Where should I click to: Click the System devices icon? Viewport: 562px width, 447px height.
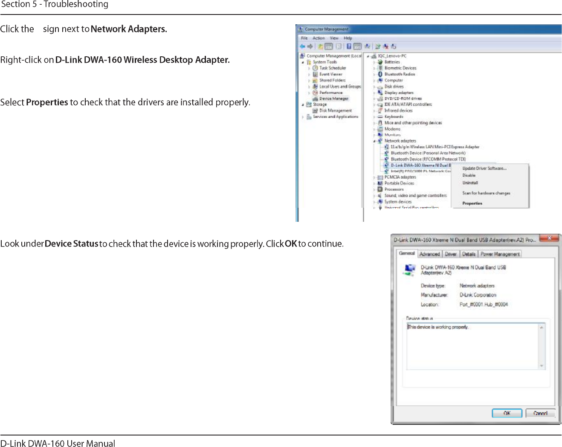tap(380, 201)
